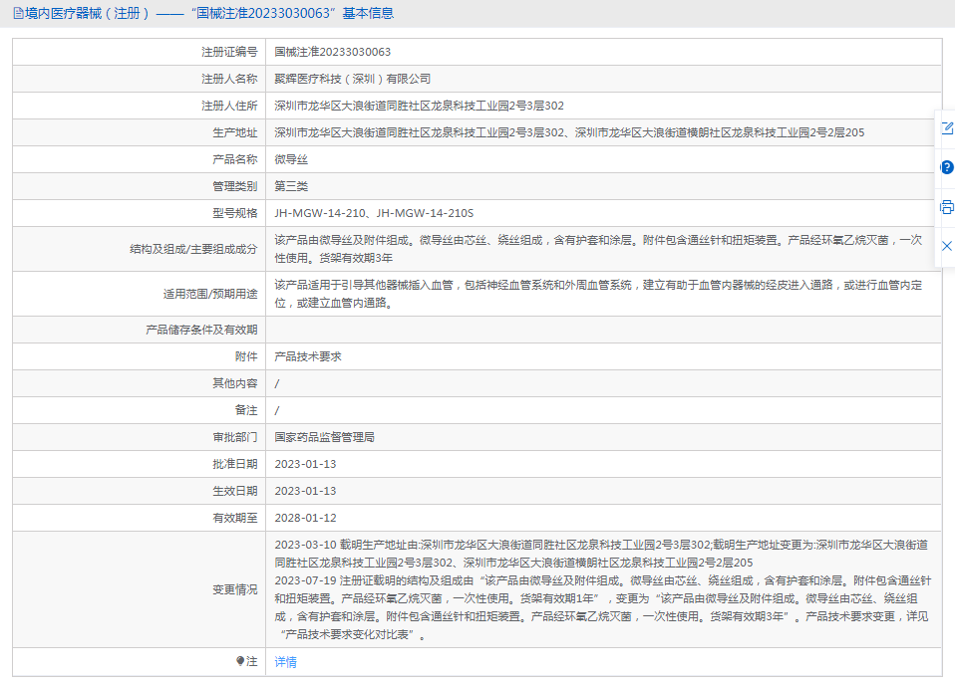Click the 注册证编号 row label
The image size is (955, 683).
click(229, 52)
